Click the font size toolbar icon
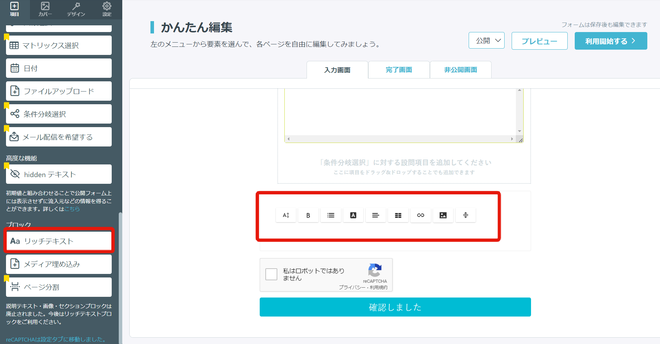 286,215
